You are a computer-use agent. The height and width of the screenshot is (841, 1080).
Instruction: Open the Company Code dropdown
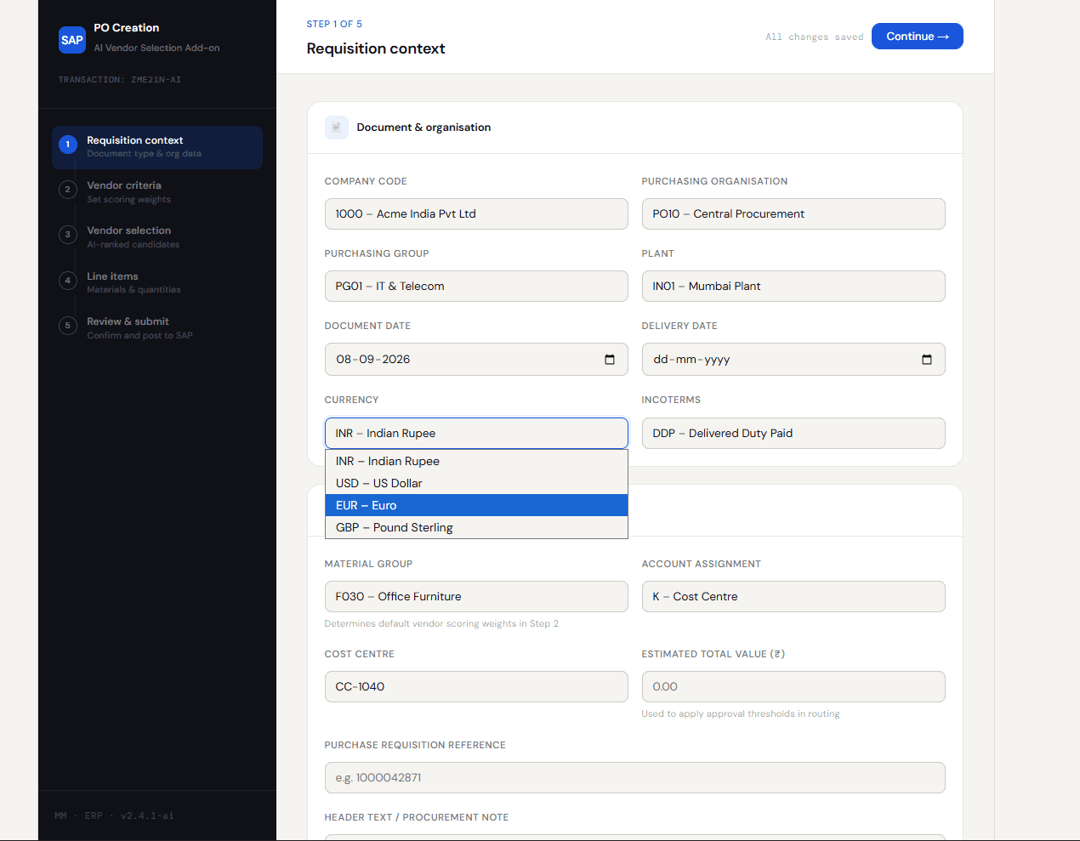[x=476, y=214]
